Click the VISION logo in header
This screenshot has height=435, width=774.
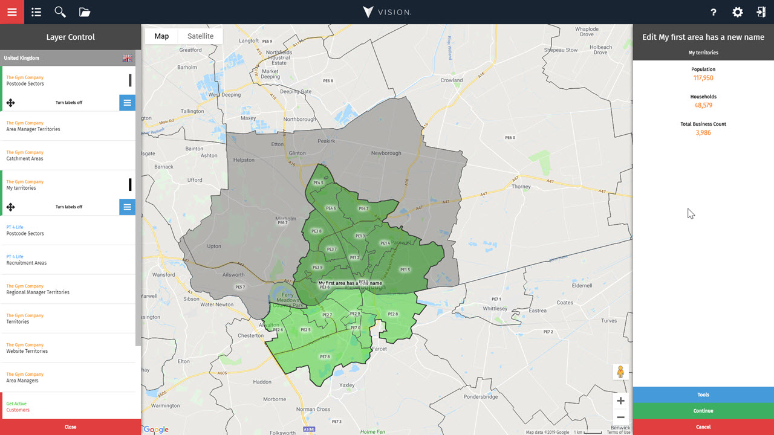tap(387, 12)
